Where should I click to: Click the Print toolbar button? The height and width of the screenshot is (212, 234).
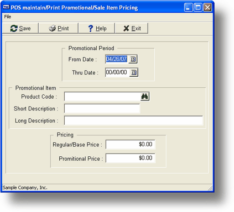point(59,28)
